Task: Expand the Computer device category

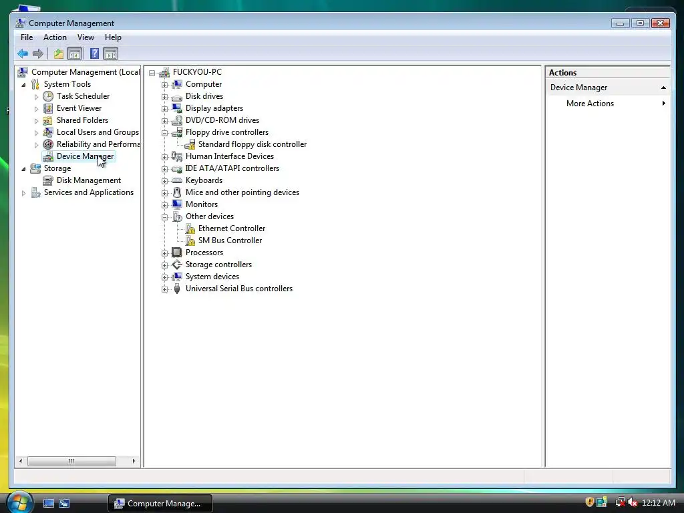Action: 164,85
